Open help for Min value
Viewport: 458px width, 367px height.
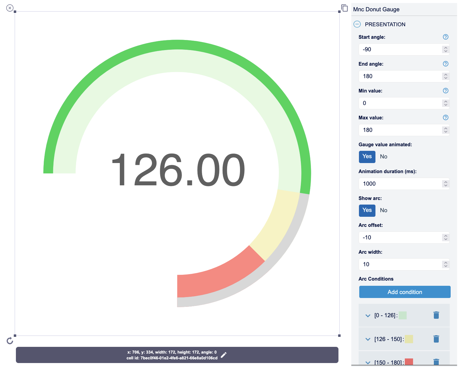point(445,91)
